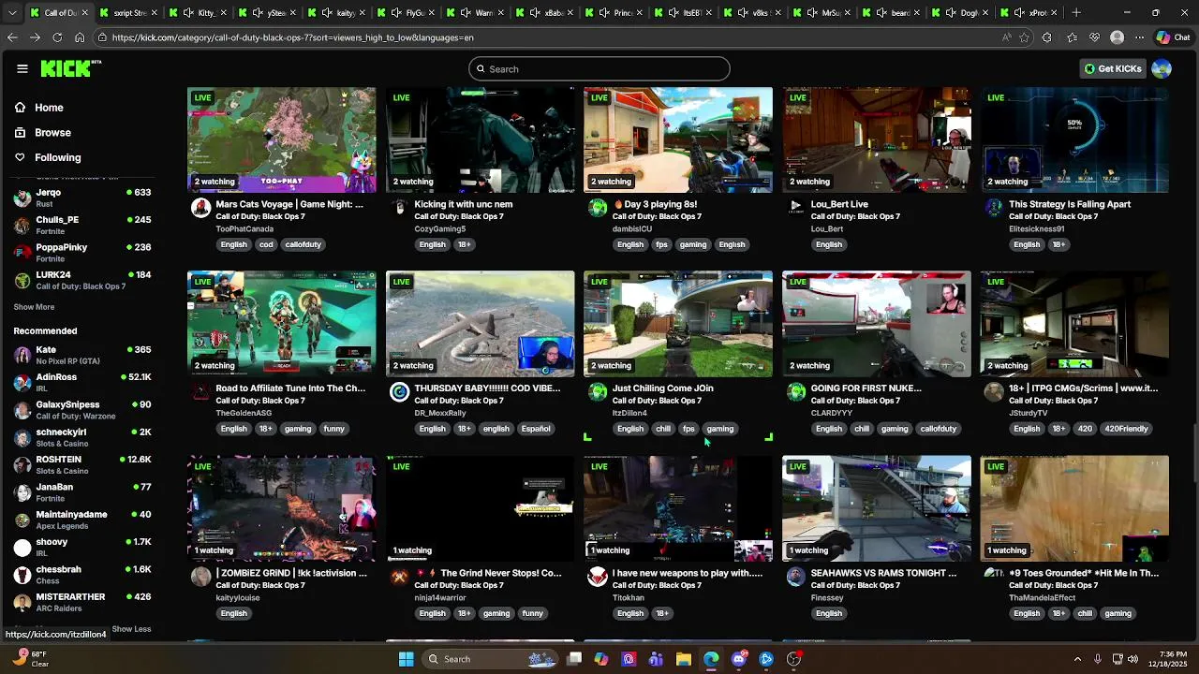This screenshot has height=674, width=1199.
Task: Open LURK24 channel in sidebar
Action: pos(82,280)
